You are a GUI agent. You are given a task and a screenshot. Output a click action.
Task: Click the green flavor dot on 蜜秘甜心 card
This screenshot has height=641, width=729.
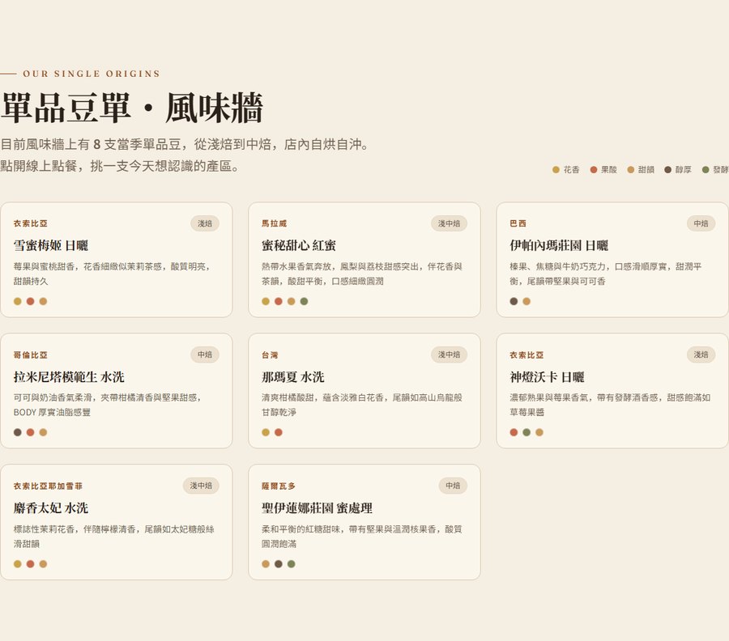(x=304, y=301)
